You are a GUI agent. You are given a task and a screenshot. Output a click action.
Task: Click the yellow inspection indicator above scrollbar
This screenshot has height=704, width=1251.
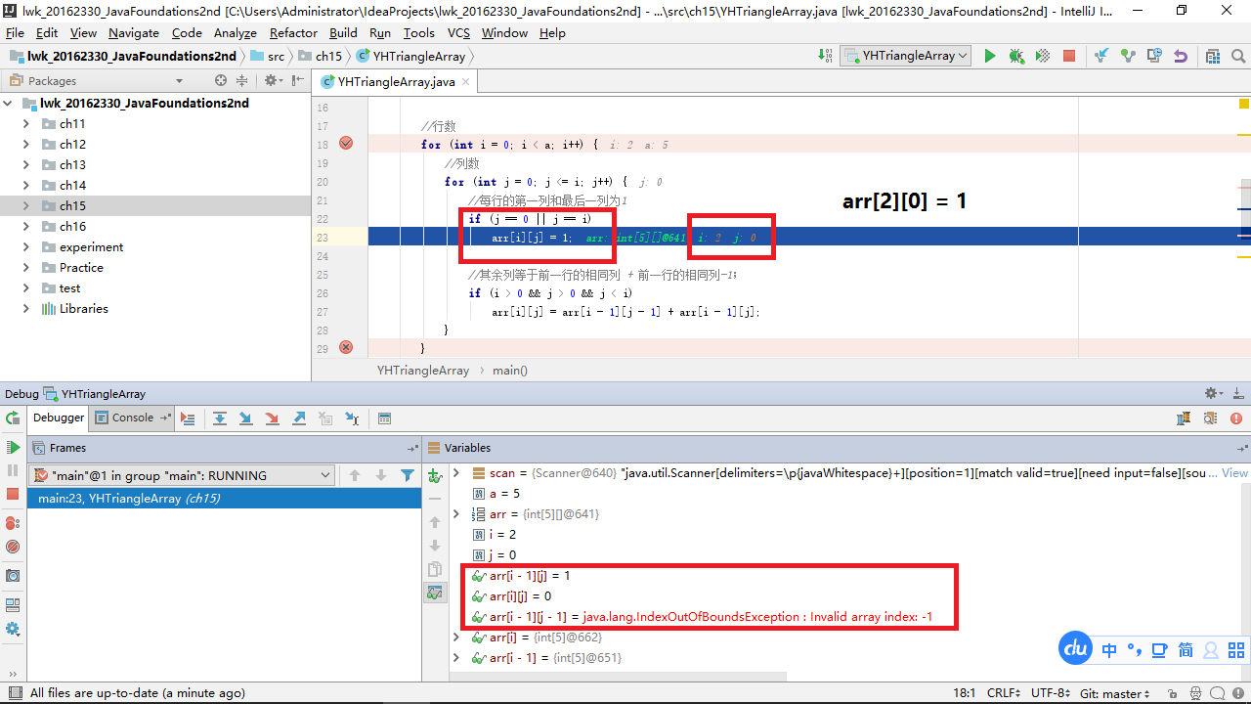click(1244, 103)
